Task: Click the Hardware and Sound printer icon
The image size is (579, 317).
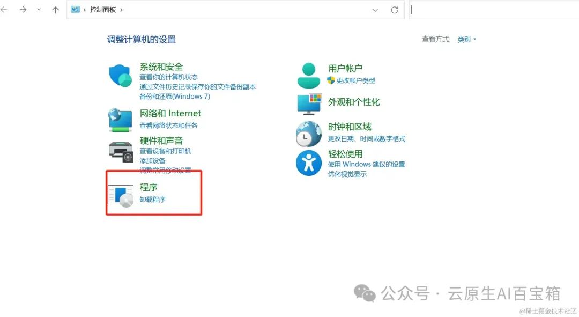Action: pos(121,152)
